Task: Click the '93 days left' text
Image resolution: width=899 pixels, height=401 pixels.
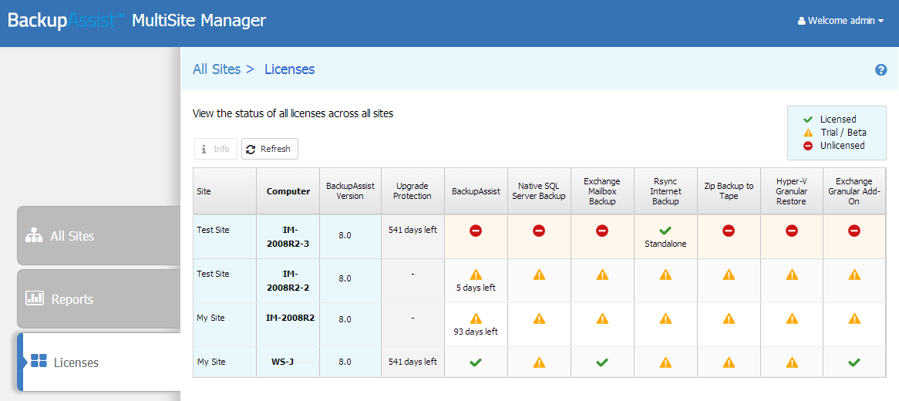Action: [x=476, y=332]
